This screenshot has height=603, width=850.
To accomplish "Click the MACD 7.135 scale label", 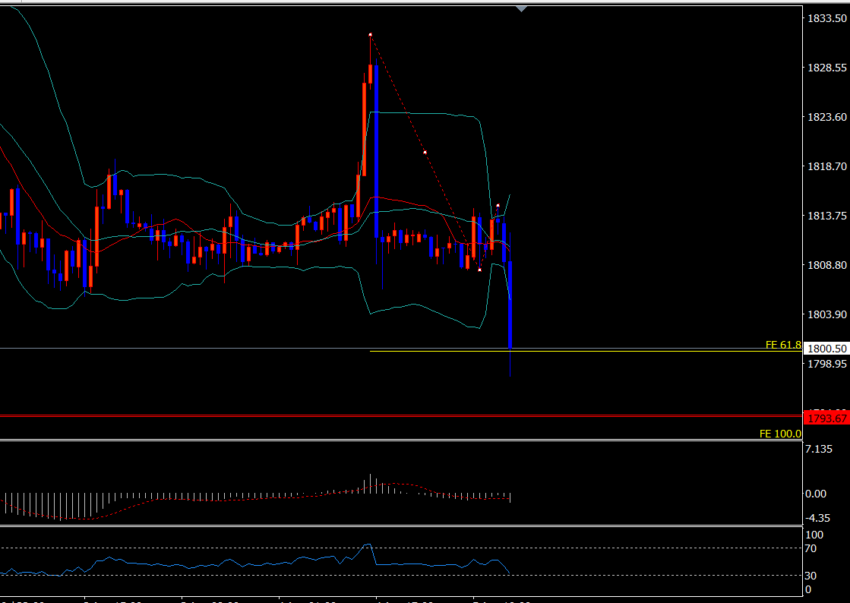I will [819, 450].
